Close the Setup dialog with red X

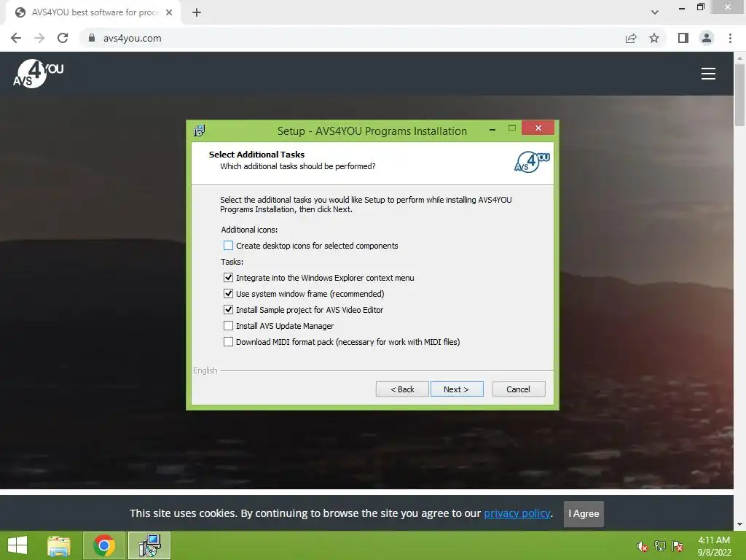pos(538,128)
